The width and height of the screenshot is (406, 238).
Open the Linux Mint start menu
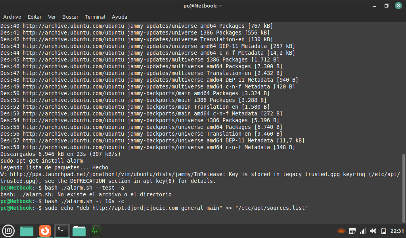pos(8,231)
